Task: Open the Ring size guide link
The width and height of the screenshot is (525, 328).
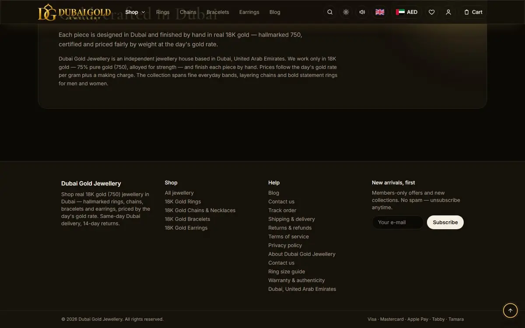Action: tap(287, 272)
